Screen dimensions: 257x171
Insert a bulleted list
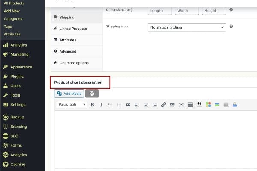point(110,105)
